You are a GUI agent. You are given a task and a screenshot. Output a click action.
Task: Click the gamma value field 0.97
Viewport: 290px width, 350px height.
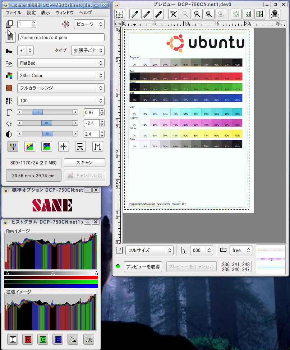point(91,112)
